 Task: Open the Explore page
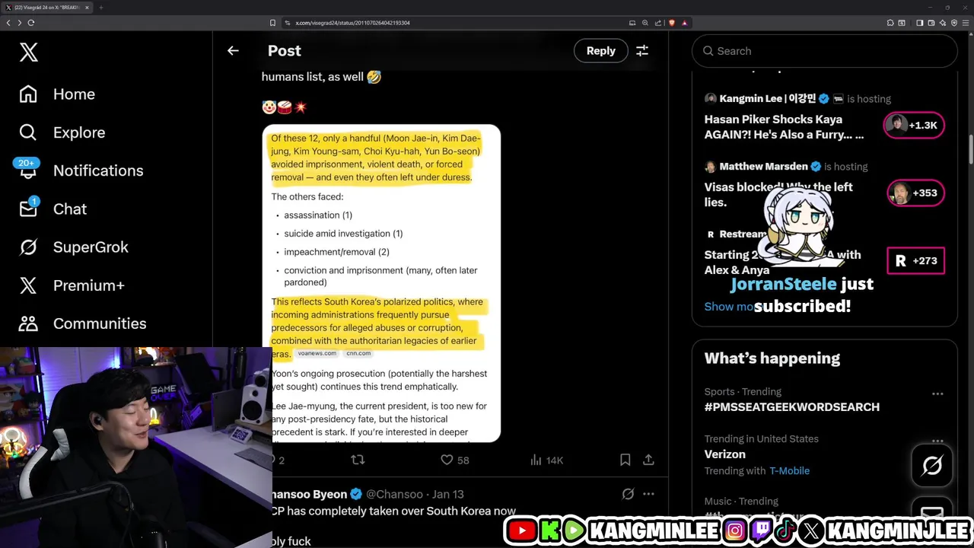tap(62, 132)
